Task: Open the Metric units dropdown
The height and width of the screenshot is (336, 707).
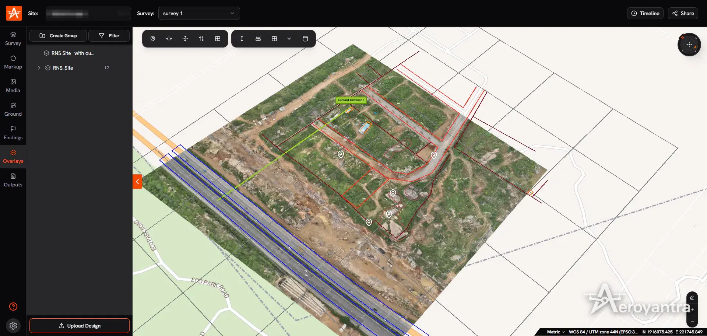Action: (x=556, y=332)
